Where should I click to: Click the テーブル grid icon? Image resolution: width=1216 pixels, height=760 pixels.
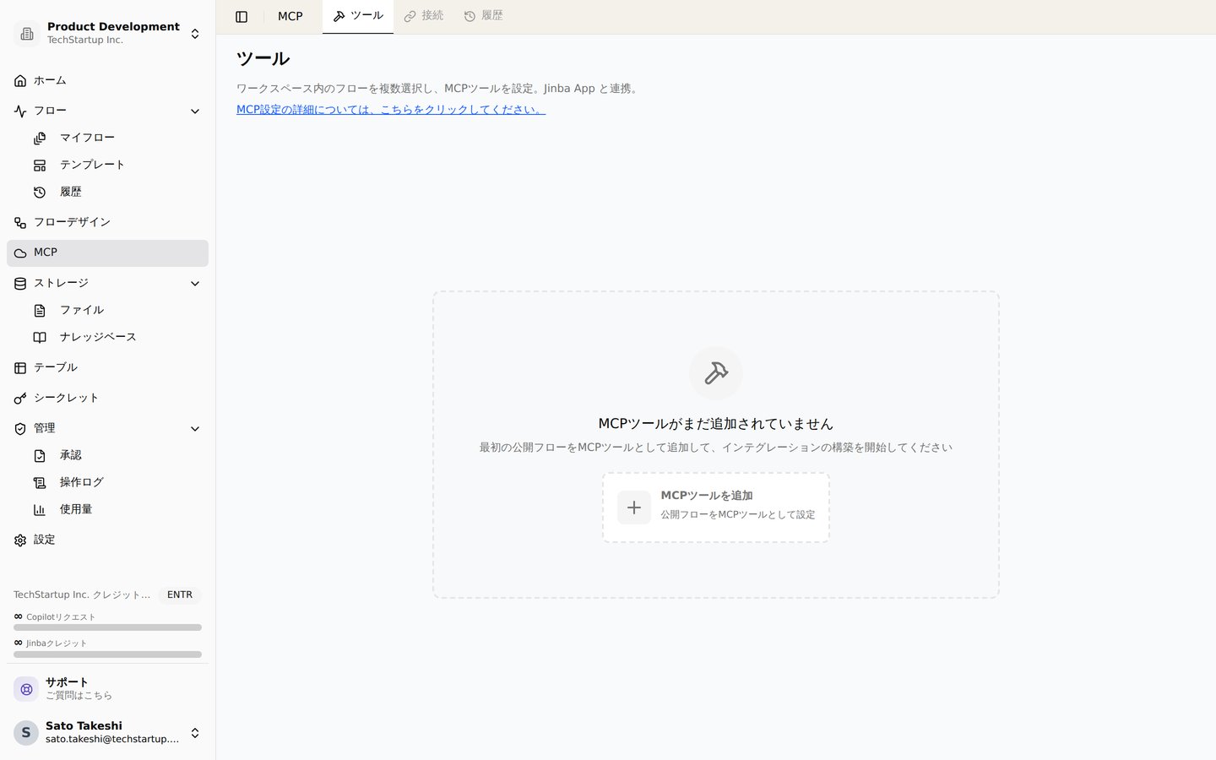pyautogui.click(x=20, y=368)
